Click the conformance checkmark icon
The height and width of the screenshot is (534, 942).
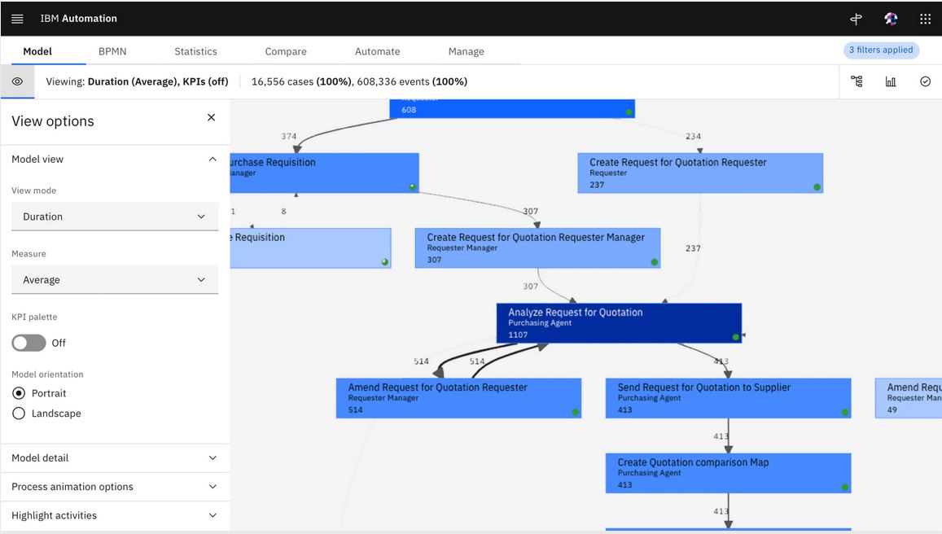coord(923,81)
